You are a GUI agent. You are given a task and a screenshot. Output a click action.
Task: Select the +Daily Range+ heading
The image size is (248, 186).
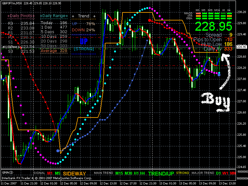point(54,16)
